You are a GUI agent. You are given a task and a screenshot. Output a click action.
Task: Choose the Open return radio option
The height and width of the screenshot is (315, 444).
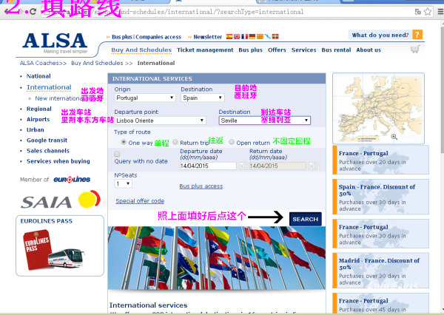pyautogui.click(x=232, y=143)
